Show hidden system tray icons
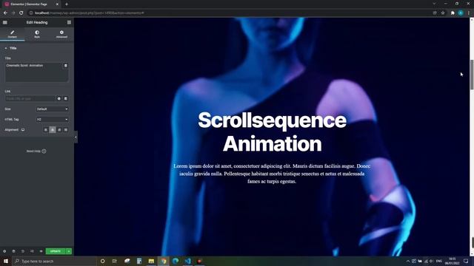 point(408,261)
